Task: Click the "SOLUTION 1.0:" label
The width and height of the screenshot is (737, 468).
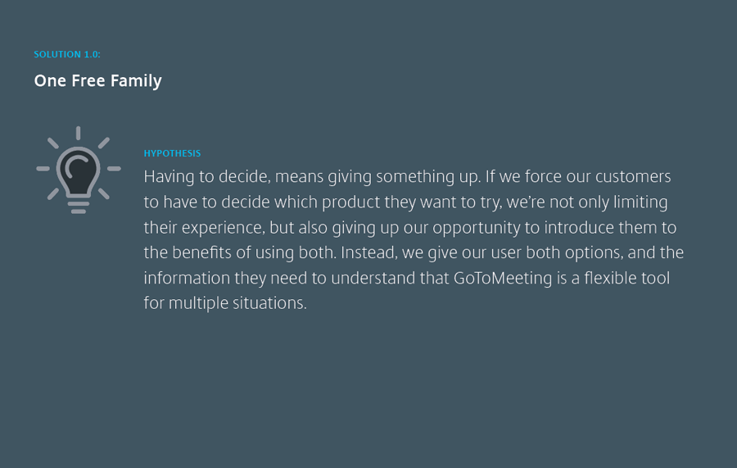Action: [x=67, y=55]
